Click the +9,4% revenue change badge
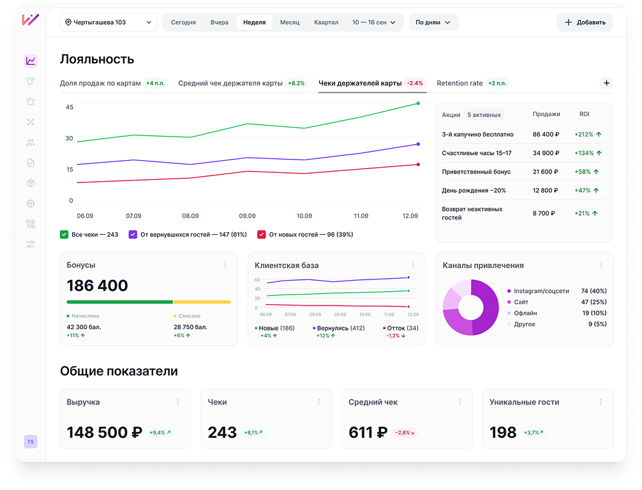 coord(160,433)
